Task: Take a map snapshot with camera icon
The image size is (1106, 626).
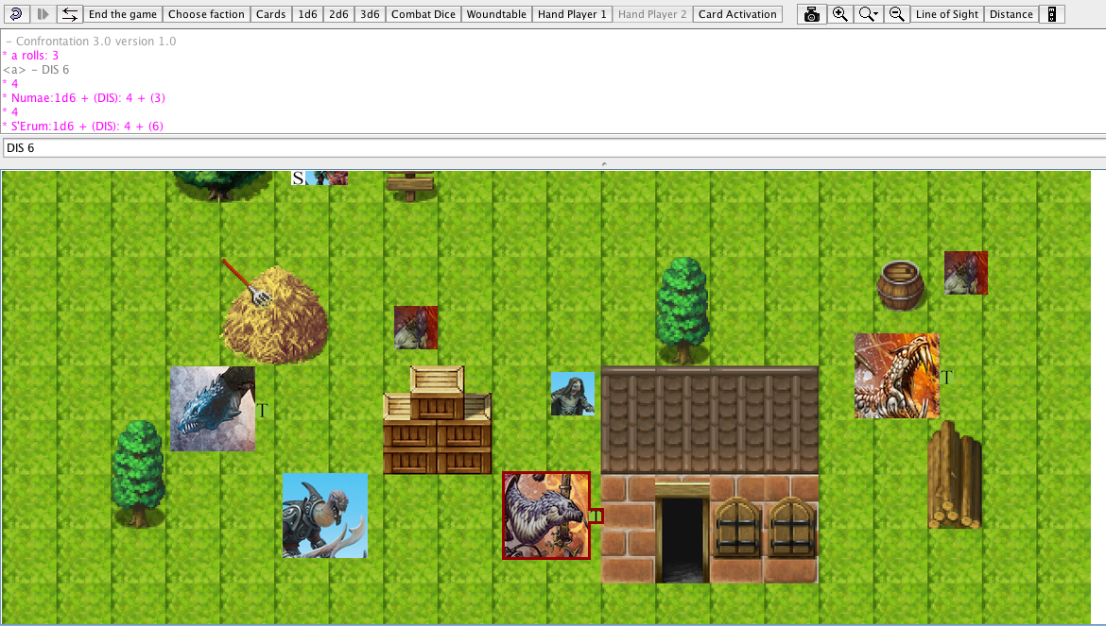Action: [811, 14]
